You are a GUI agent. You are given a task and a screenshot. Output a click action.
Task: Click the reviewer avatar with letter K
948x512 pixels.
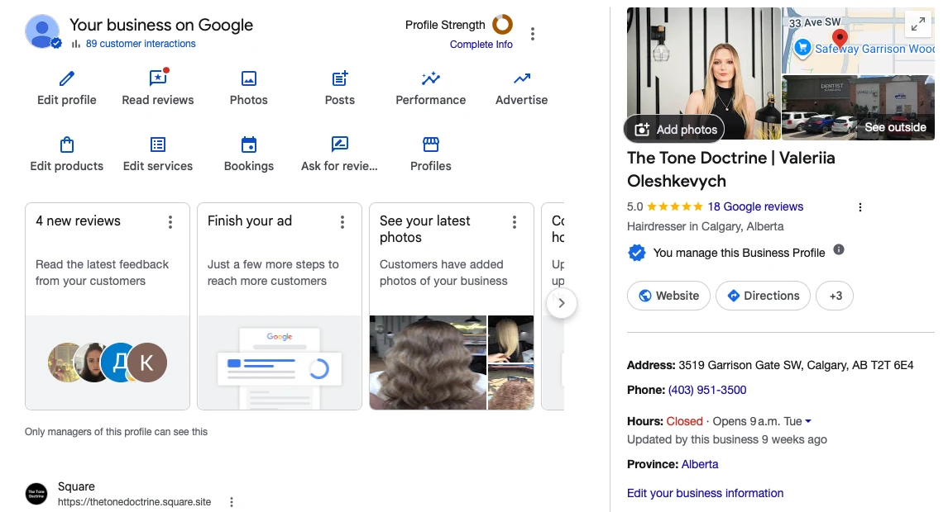click(x=147, y=363)
